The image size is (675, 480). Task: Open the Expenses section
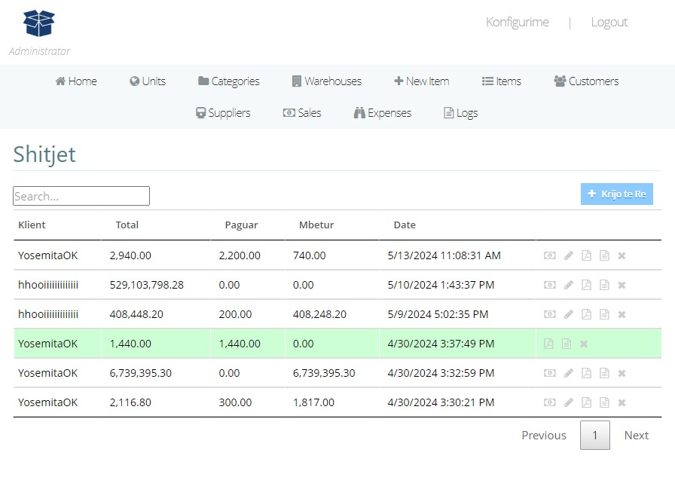tap(382, 113)
